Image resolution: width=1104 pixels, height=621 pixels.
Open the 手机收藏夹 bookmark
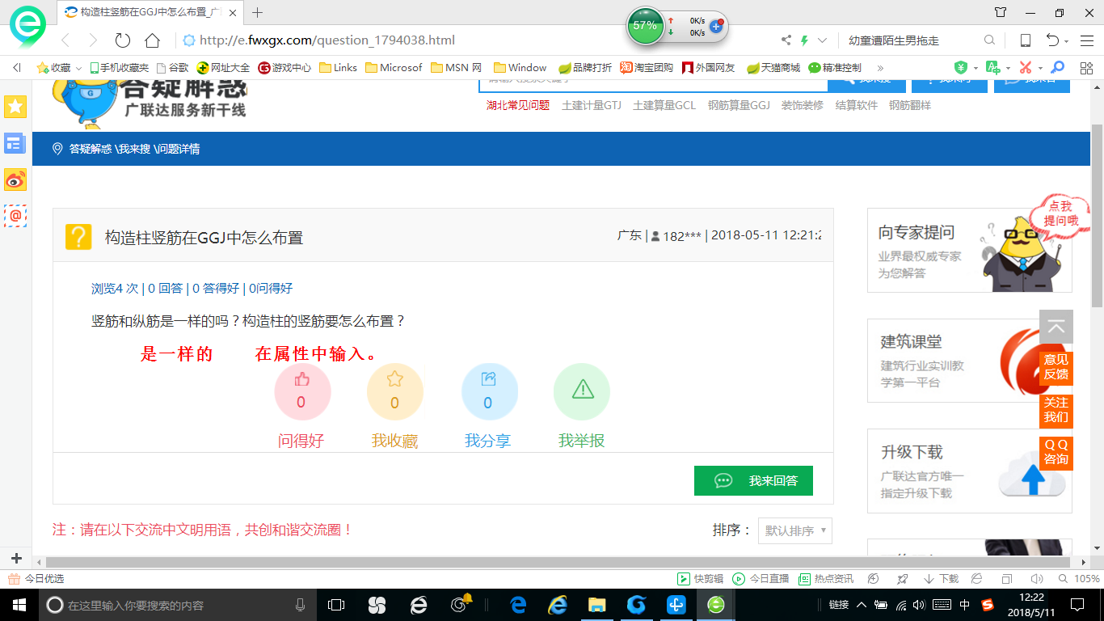(119, 68)
